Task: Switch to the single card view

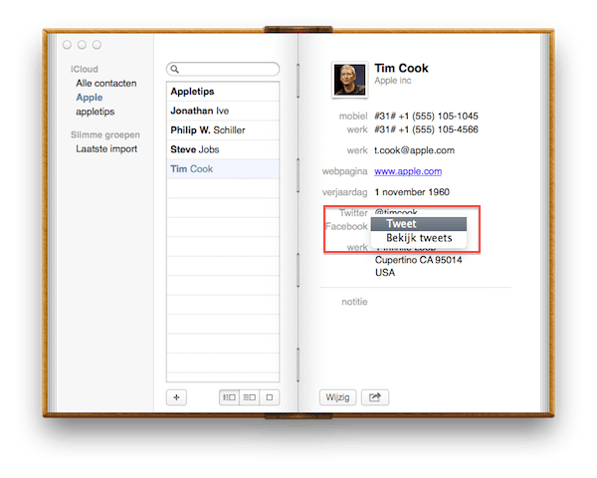Action: tap(270, 397)
